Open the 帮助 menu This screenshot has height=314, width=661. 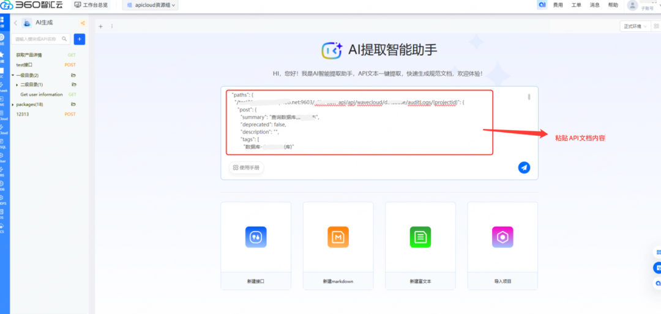tap(613, 5)
